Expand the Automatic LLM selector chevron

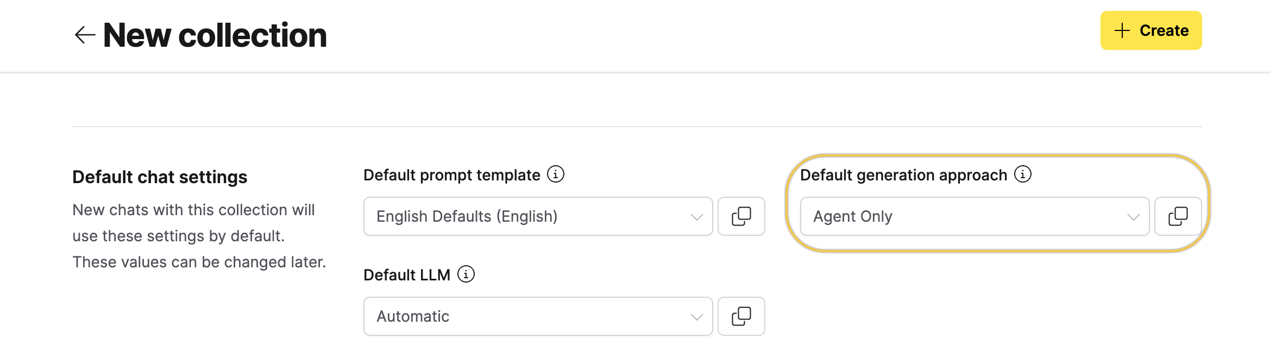pos(697,316)
